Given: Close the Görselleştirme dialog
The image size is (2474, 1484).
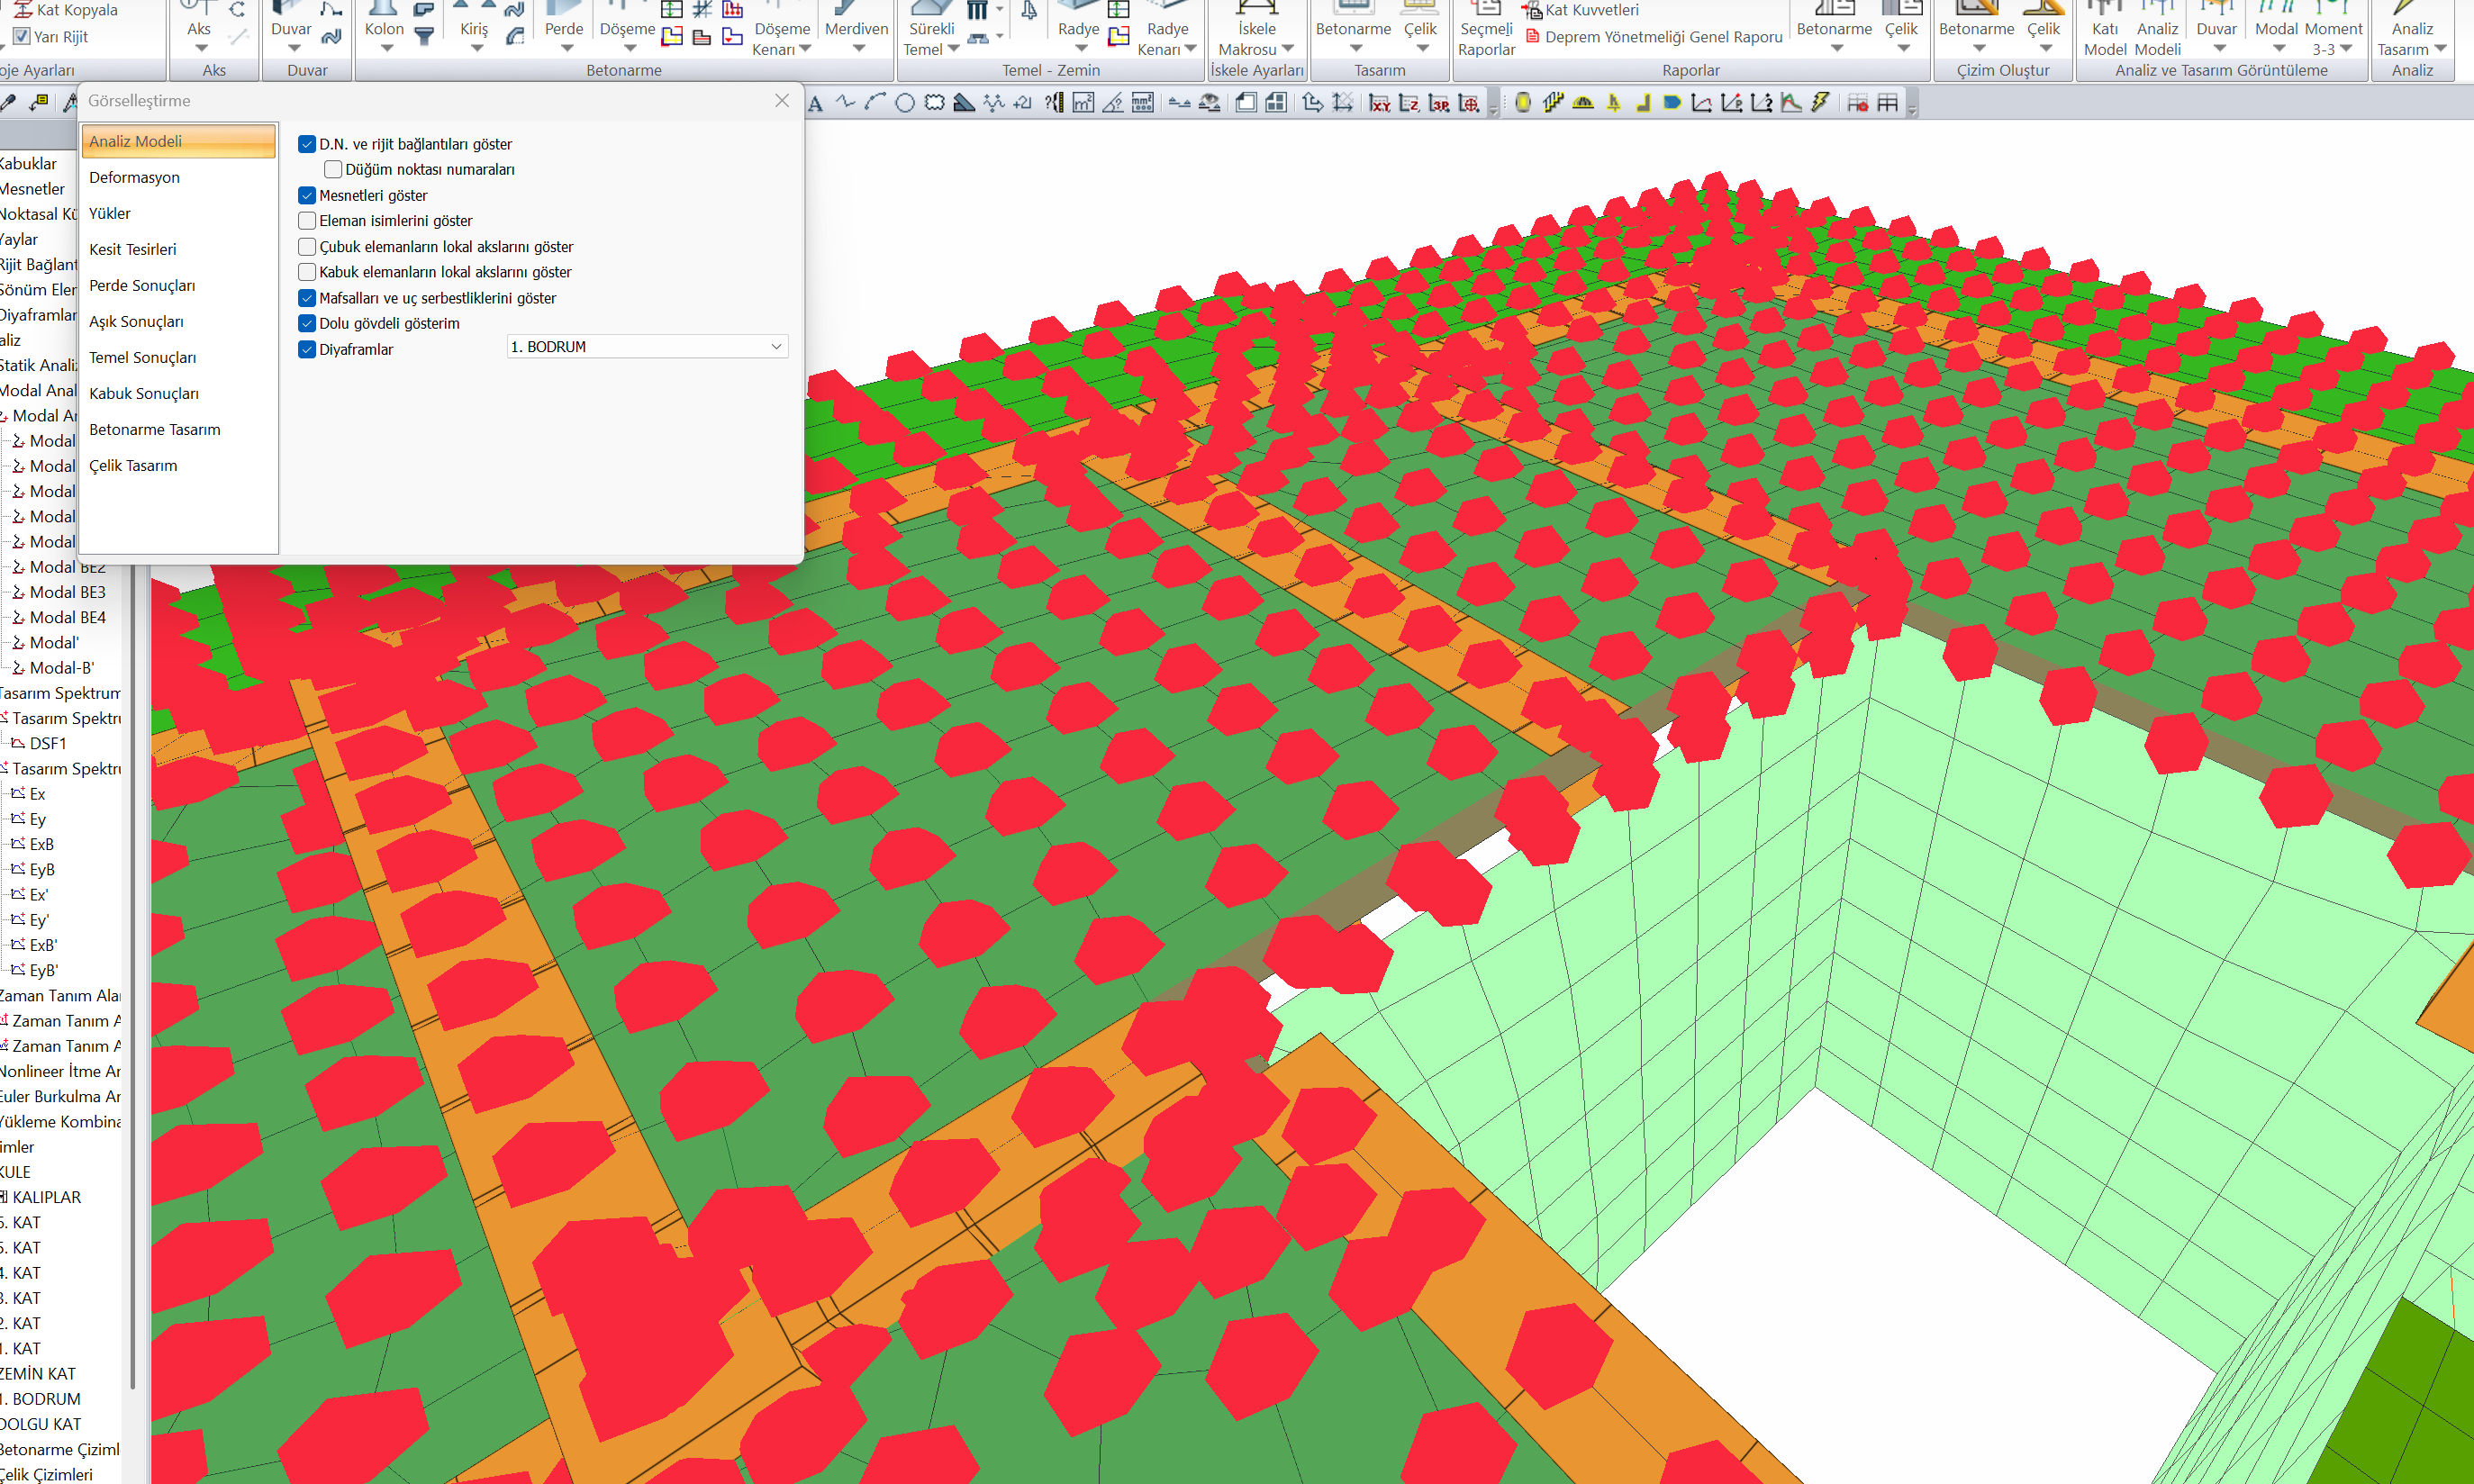Looking at the screenshot, I should tap(782, 100).
